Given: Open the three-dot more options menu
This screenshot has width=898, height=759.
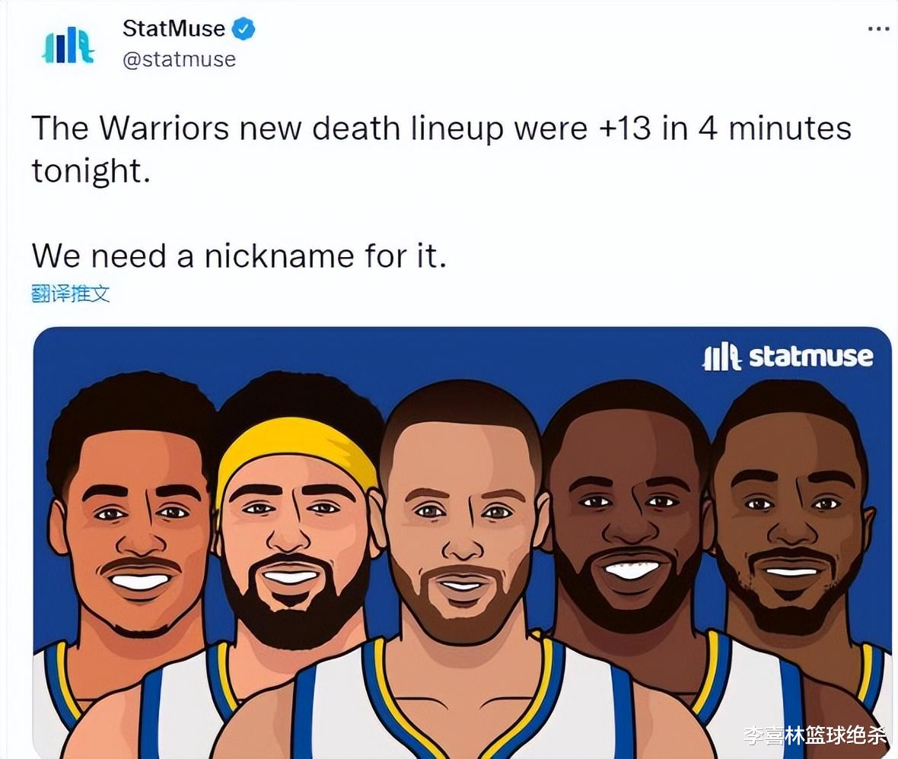Looking at the screenshot, I should [878, 29].
